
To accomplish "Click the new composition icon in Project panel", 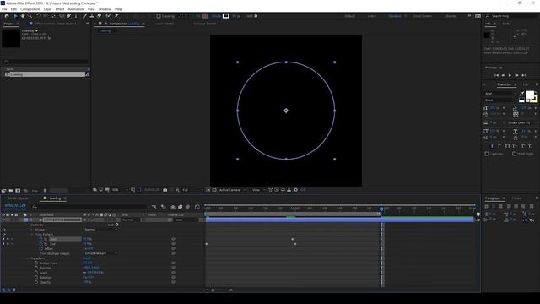I will (x=18, y=190).
